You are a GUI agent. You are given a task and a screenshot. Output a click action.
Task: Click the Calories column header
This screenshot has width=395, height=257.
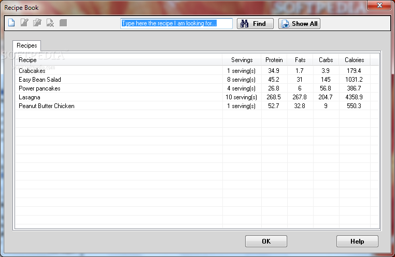(x=355, y=60)
